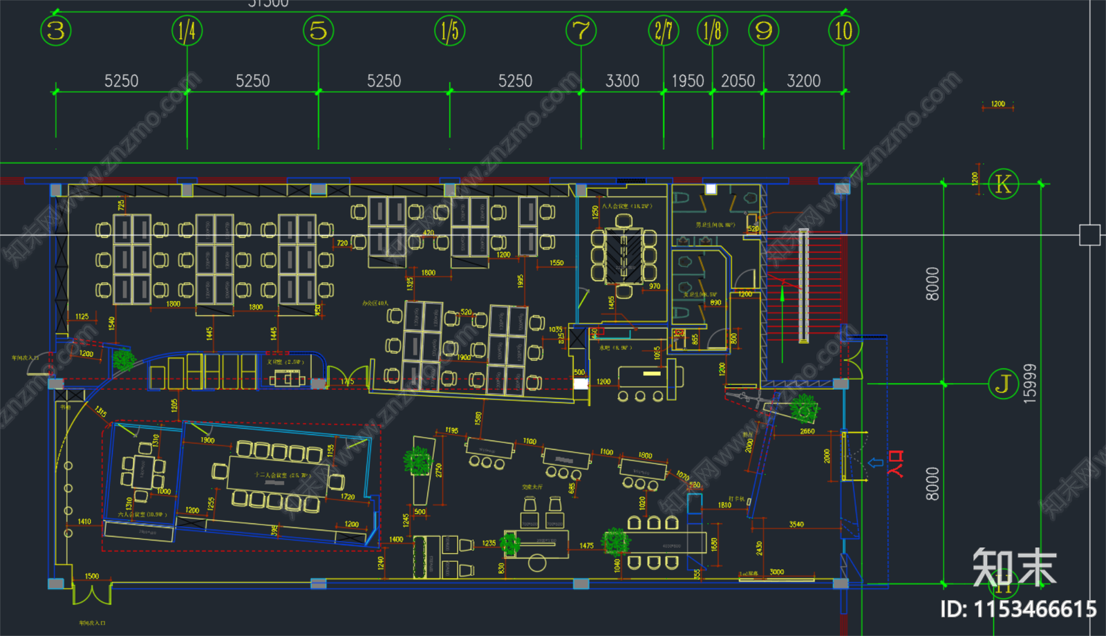Pick the 男卫生间 restroom label

(715, 225)
